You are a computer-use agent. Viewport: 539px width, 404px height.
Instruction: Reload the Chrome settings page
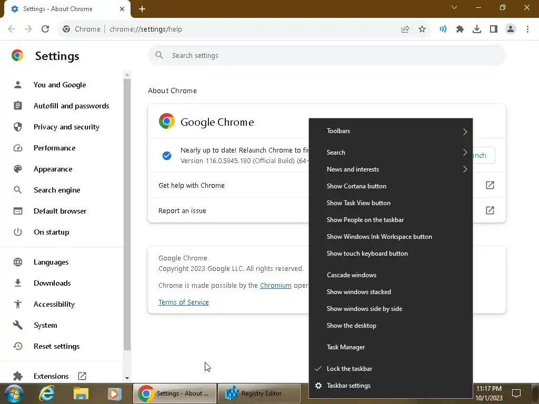(x=45, y=29)
